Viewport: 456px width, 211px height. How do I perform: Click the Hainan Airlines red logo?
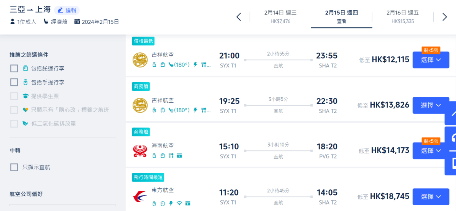click(140, 151)
